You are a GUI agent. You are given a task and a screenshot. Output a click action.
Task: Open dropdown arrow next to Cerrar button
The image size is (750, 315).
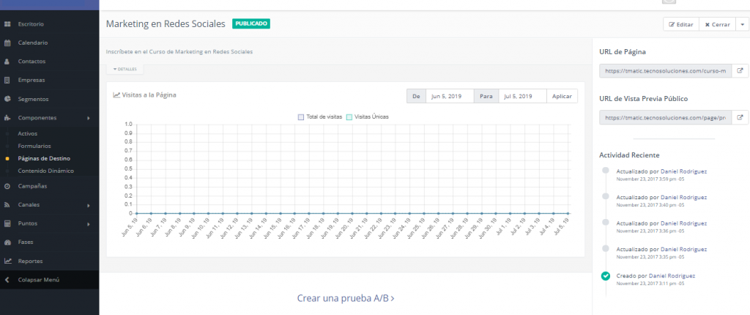click(x=743, y=24)
